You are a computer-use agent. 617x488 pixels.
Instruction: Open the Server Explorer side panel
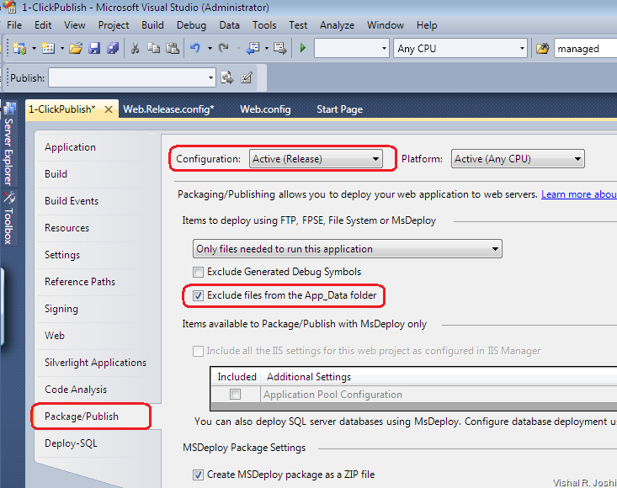coord(8,147)
